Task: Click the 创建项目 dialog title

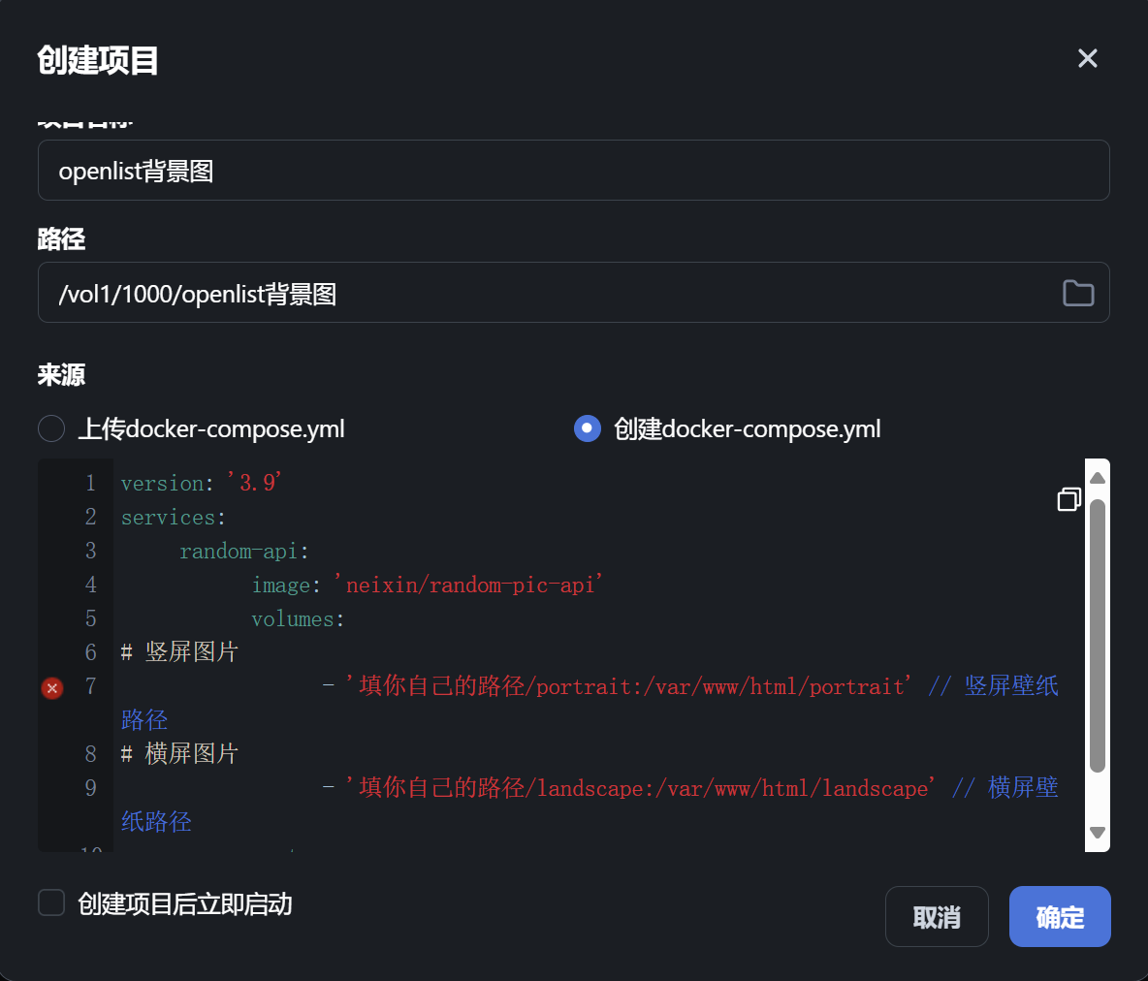Action: pyautogui.click(x=97, y=60)
